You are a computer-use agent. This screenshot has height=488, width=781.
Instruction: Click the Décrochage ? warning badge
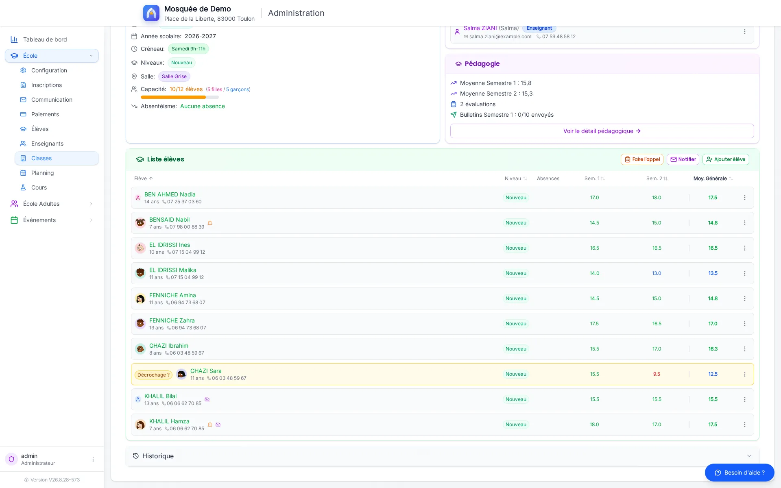tap(153, 375)
